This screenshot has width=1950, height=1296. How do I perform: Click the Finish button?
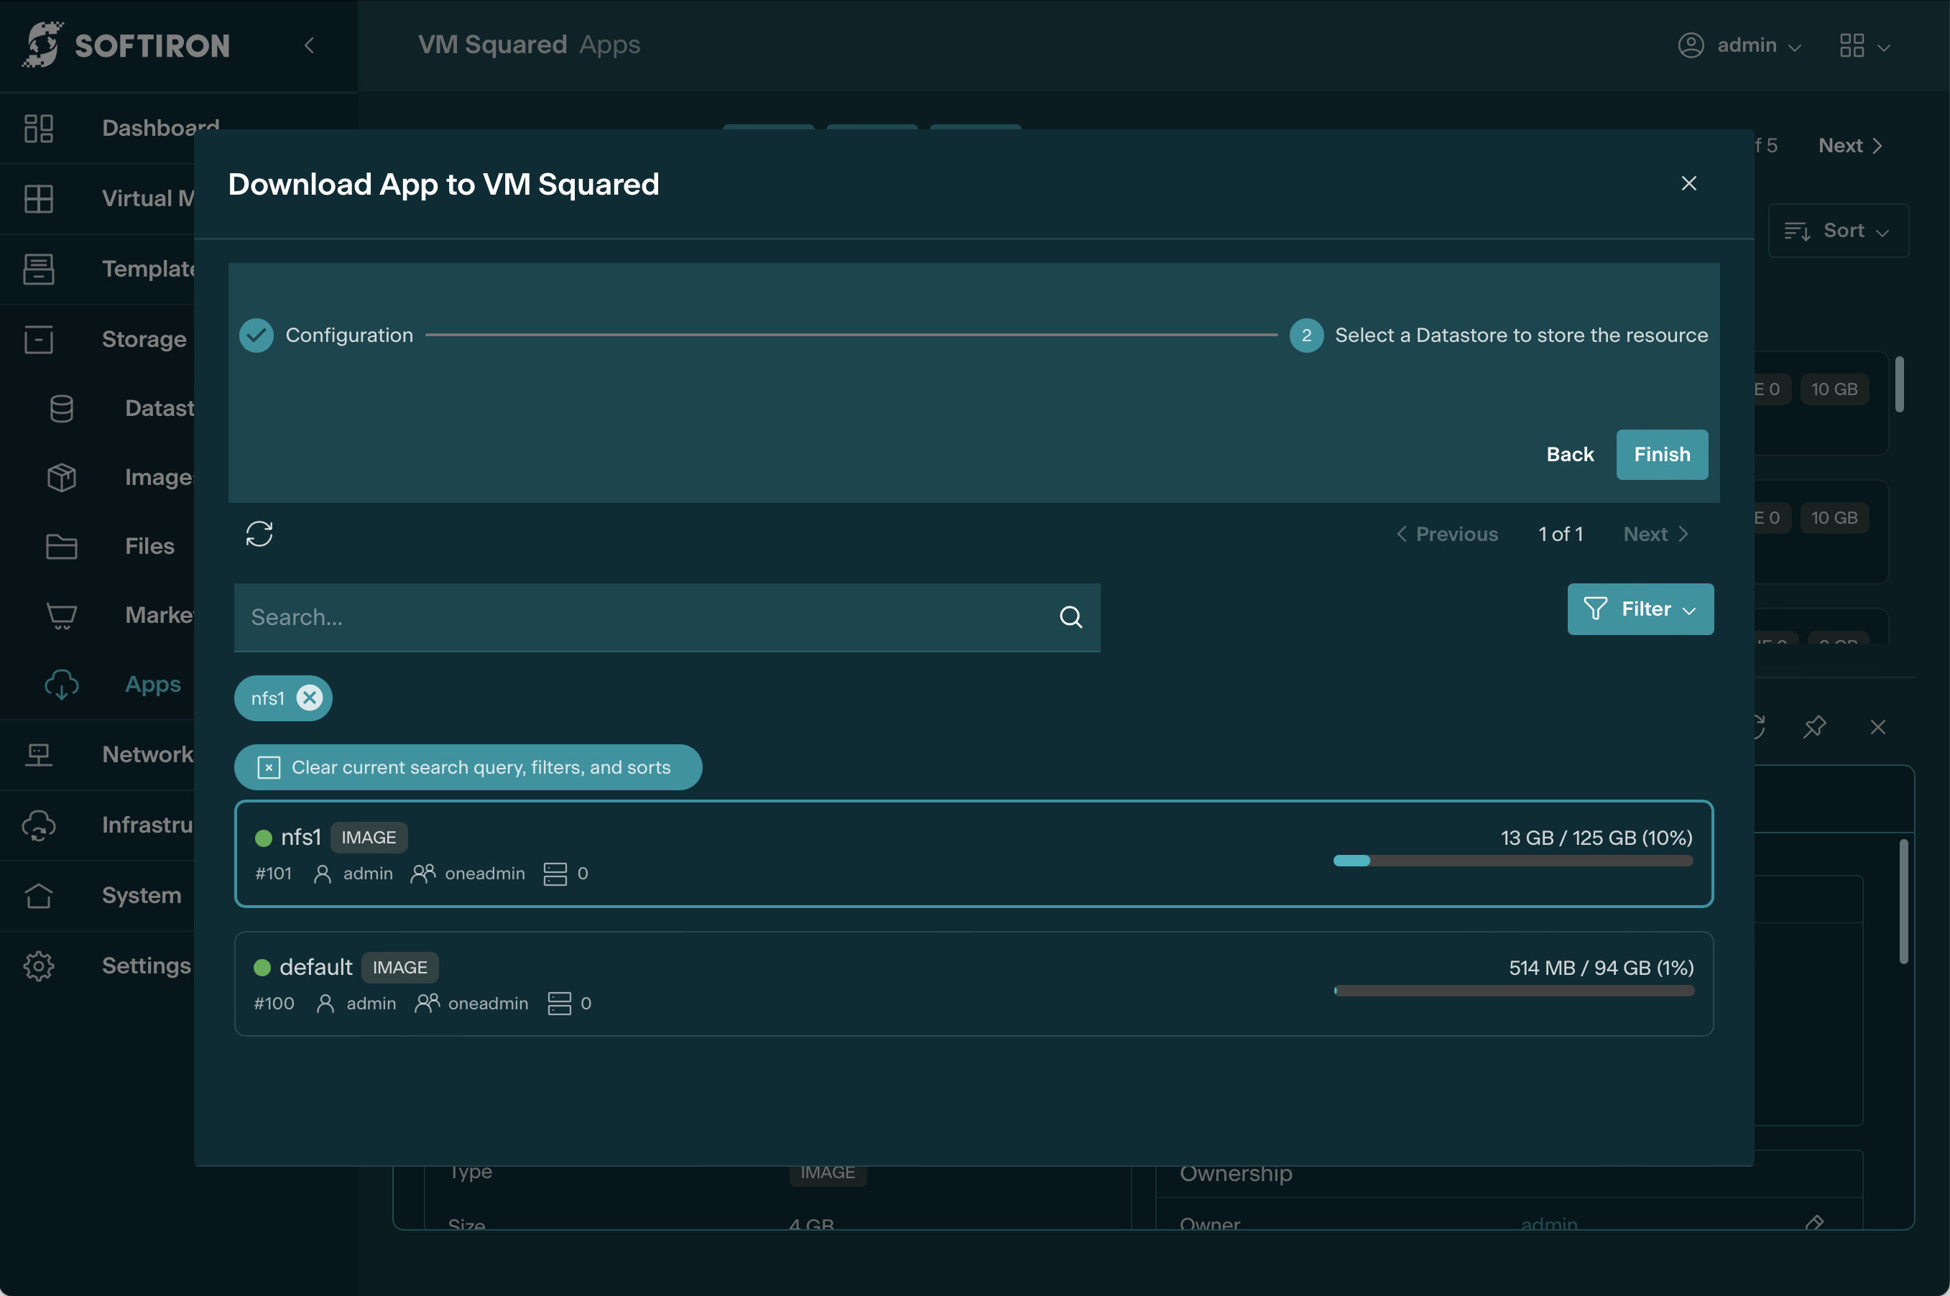coord(1661,455)
